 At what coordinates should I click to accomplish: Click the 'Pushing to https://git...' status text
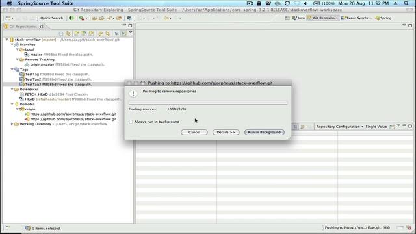[x=357, y=227]
